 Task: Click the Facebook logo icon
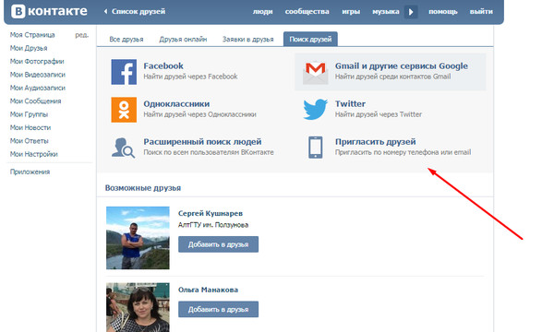[x=124, y=72]
